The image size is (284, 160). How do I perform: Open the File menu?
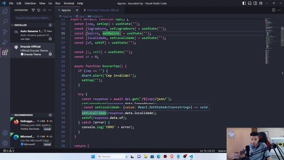pyautogui.click(x=11, y=3)
